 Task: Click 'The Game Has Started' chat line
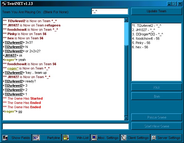(23, 98)
